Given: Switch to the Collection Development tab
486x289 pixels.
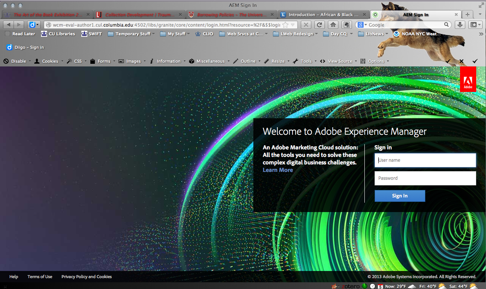Looking at the screenshot, I should point(139,15).
